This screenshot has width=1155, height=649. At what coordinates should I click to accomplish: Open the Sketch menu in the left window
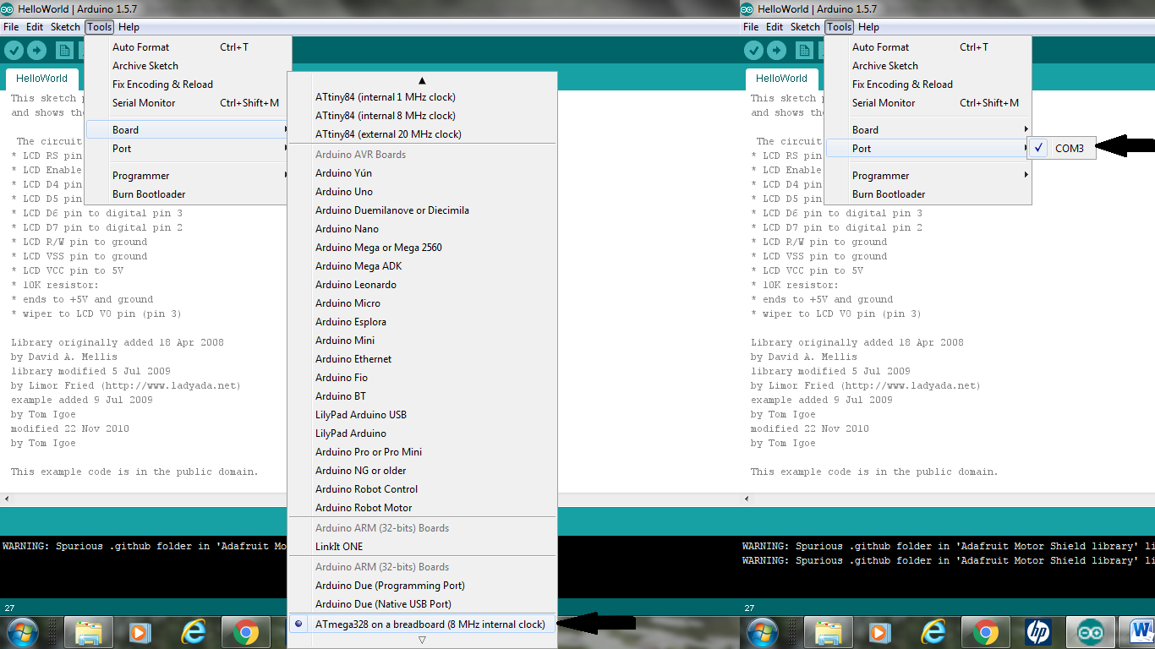coord(65,27)
